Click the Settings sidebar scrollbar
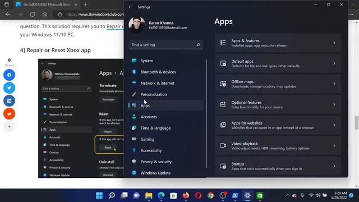This screenshot has height=202, width=359. coord(207,114)
